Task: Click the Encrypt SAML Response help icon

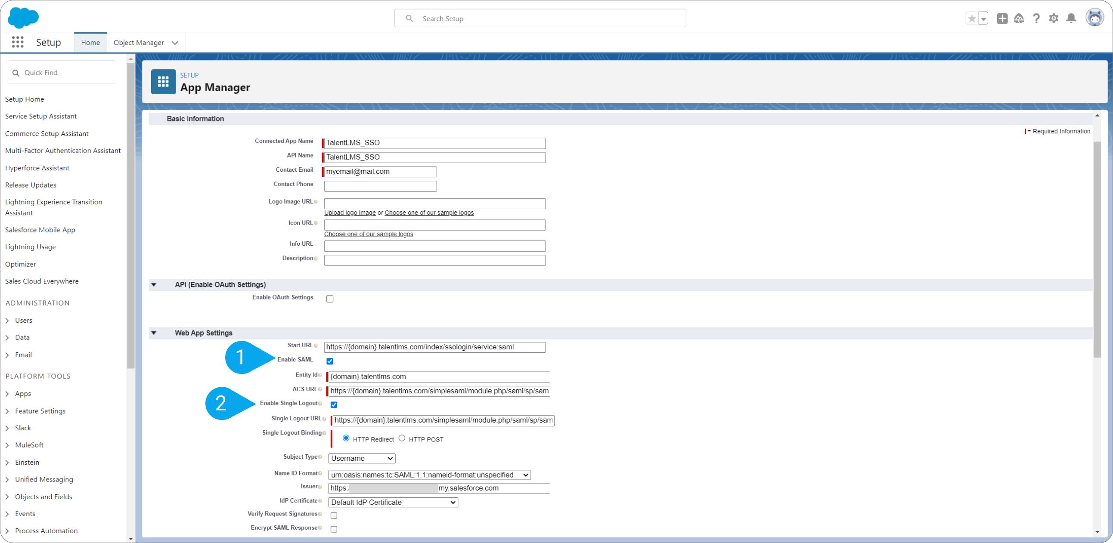Action: 320,528
